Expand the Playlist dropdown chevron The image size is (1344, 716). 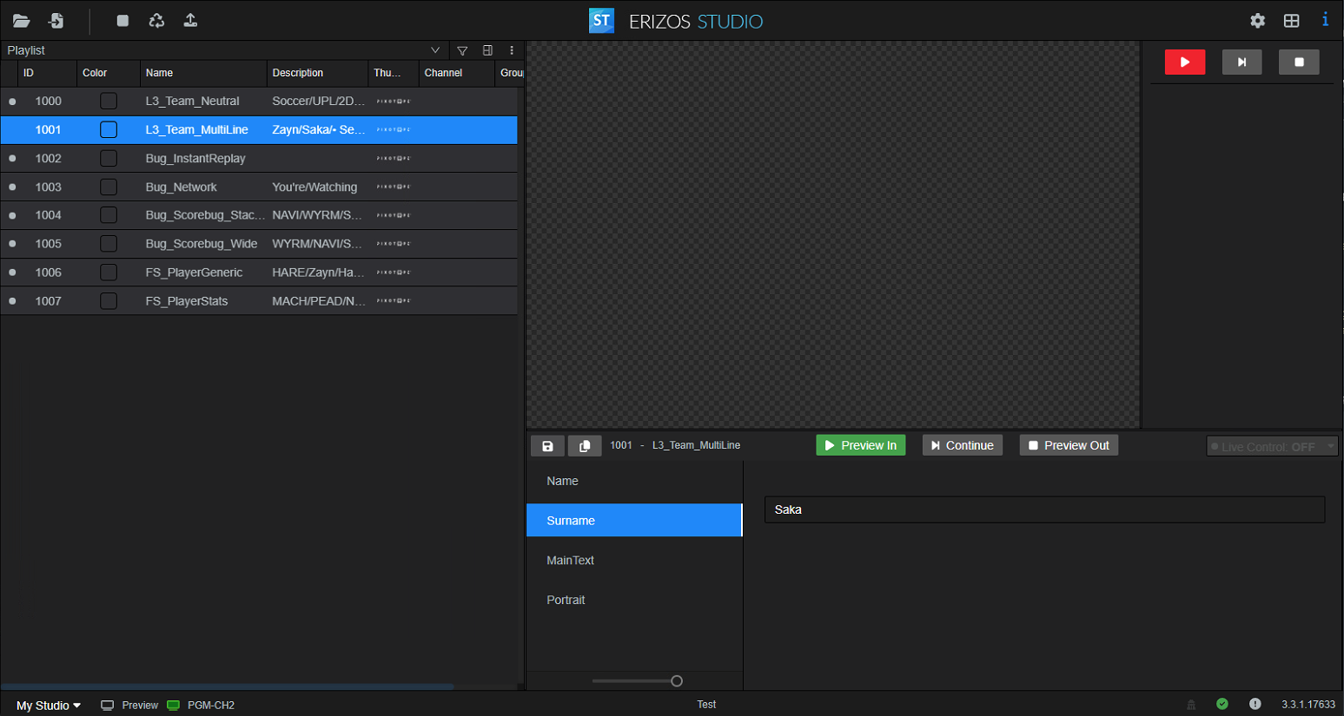click(x=435, y=50)
